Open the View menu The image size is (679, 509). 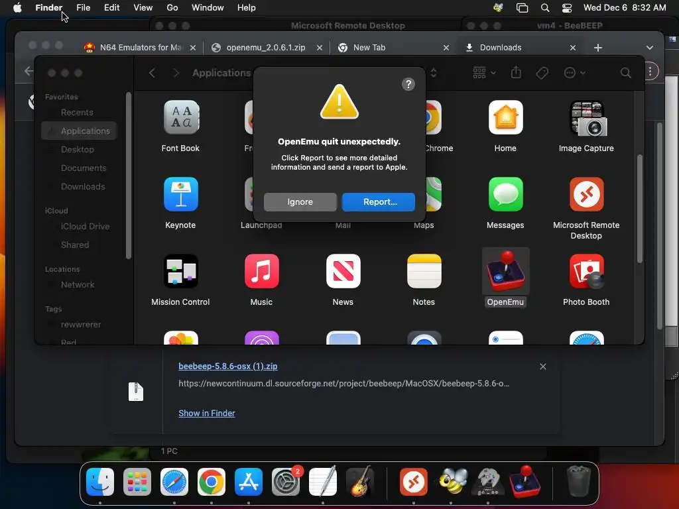point(143,8)
